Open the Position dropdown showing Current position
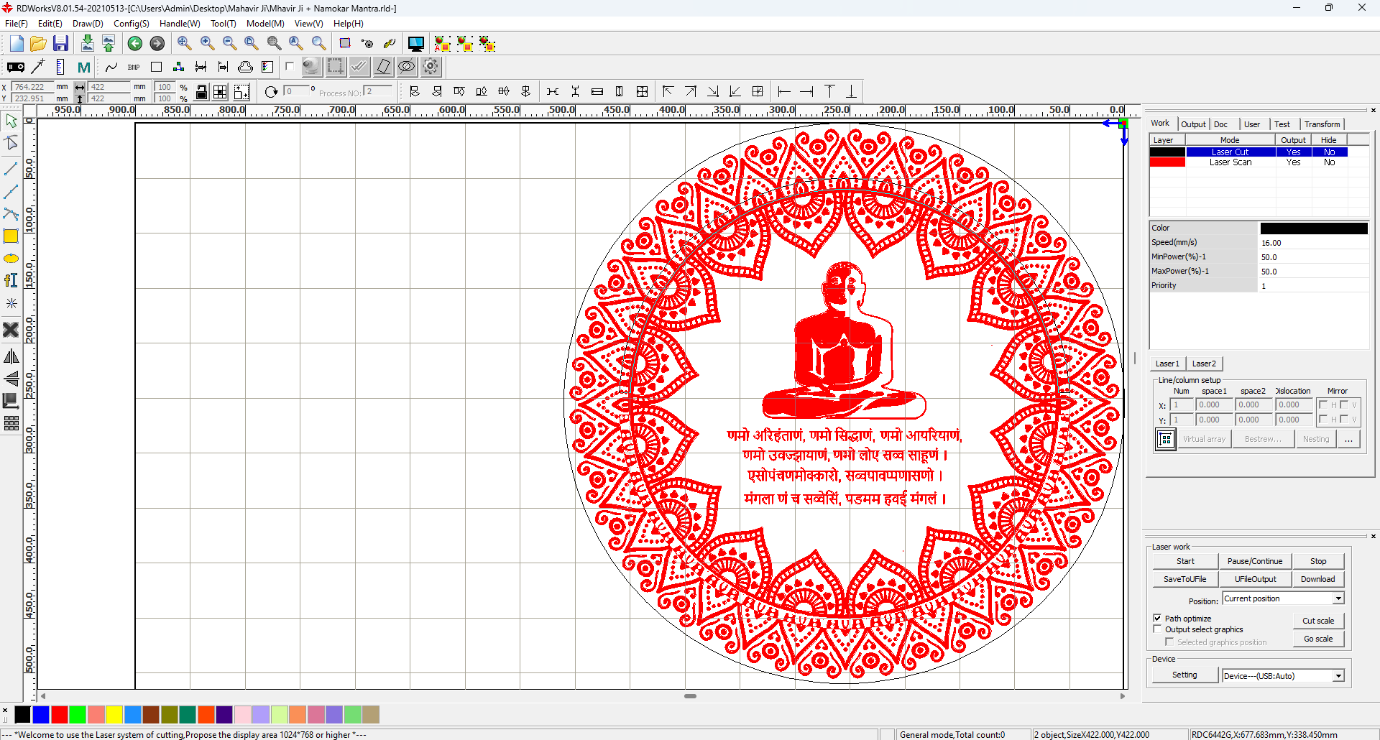Screen dimensions: 1380x740 tap(1338, 598)
